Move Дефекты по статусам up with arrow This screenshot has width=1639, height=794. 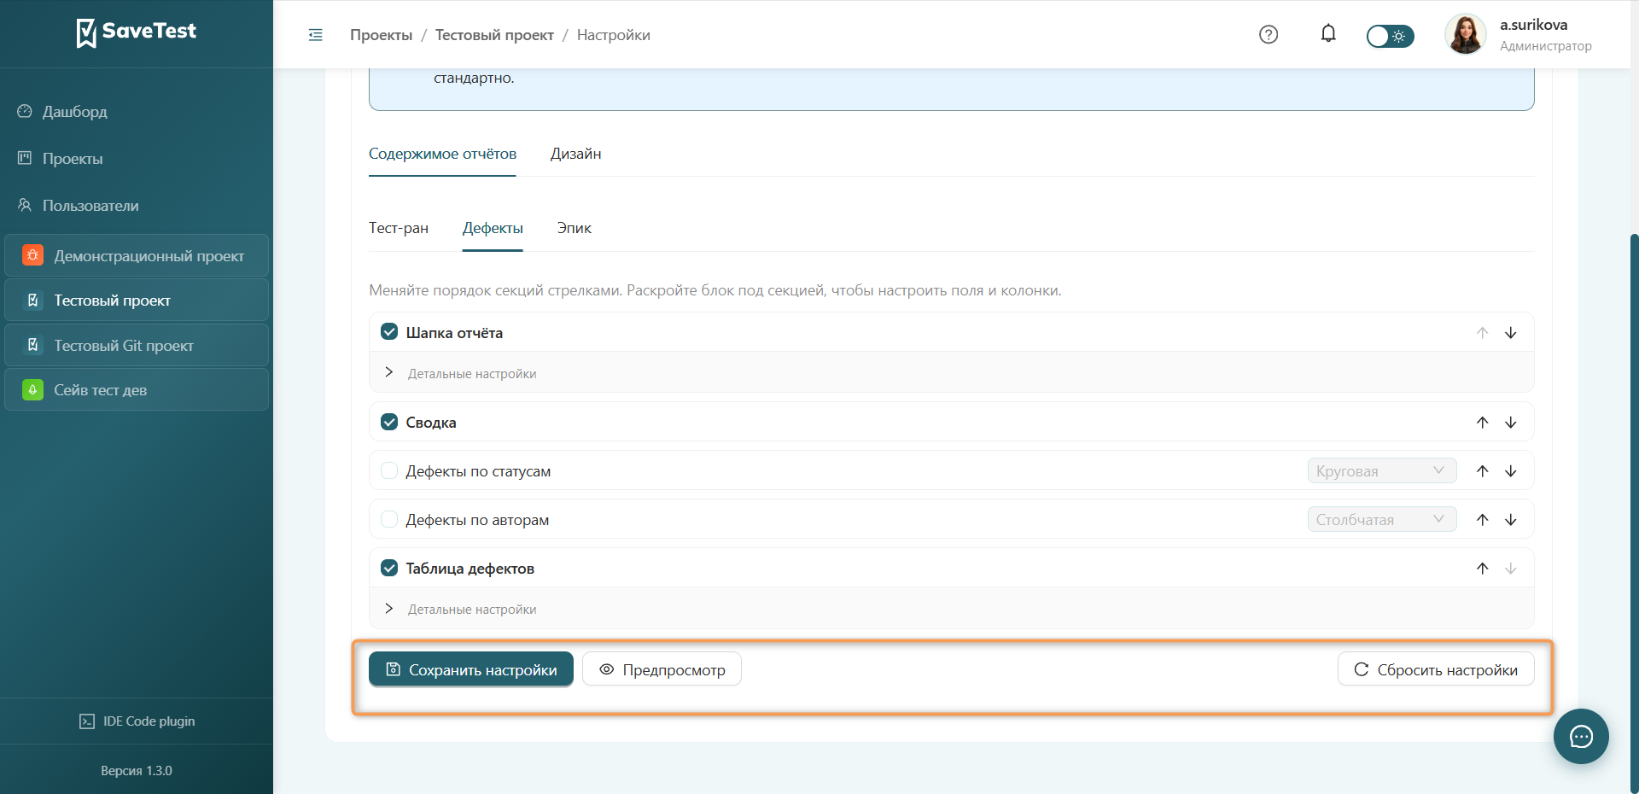click(1483, 471)
